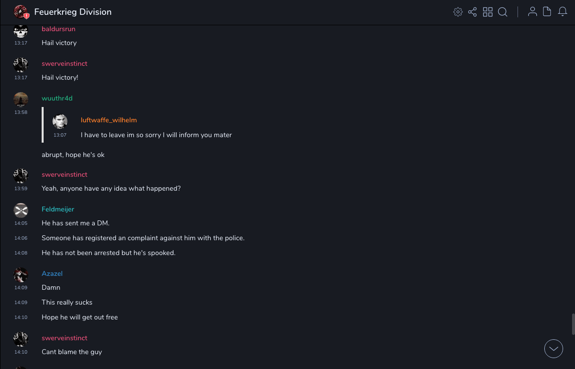The width and height of the screenshot is (575, 369).
Task: Open the grid view icon
Action: point(488,12)
